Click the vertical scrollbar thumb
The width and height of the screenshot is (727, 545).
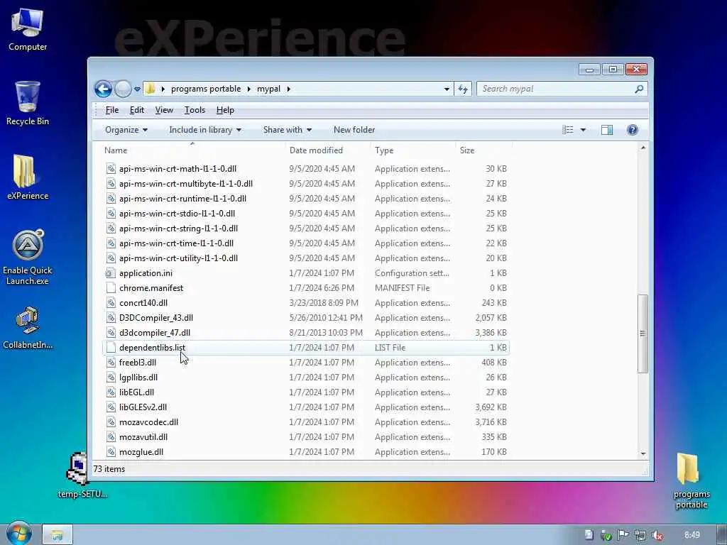(x=643, y=334)
